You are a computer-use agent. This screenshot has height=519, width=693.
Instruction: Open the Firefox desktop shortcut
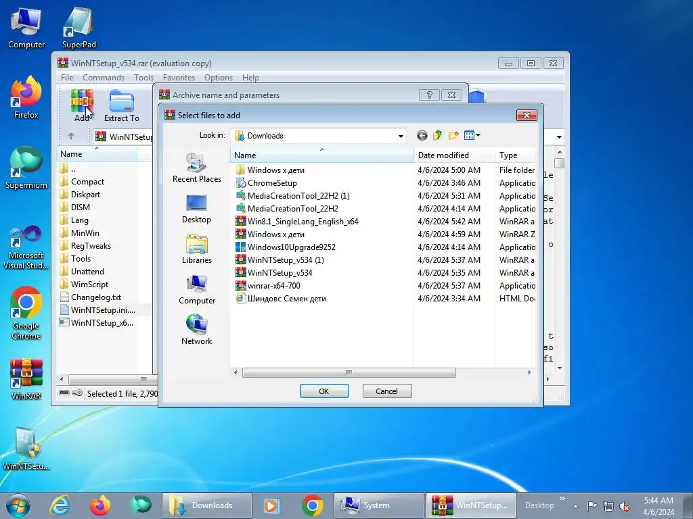click(x=26, y=98)
